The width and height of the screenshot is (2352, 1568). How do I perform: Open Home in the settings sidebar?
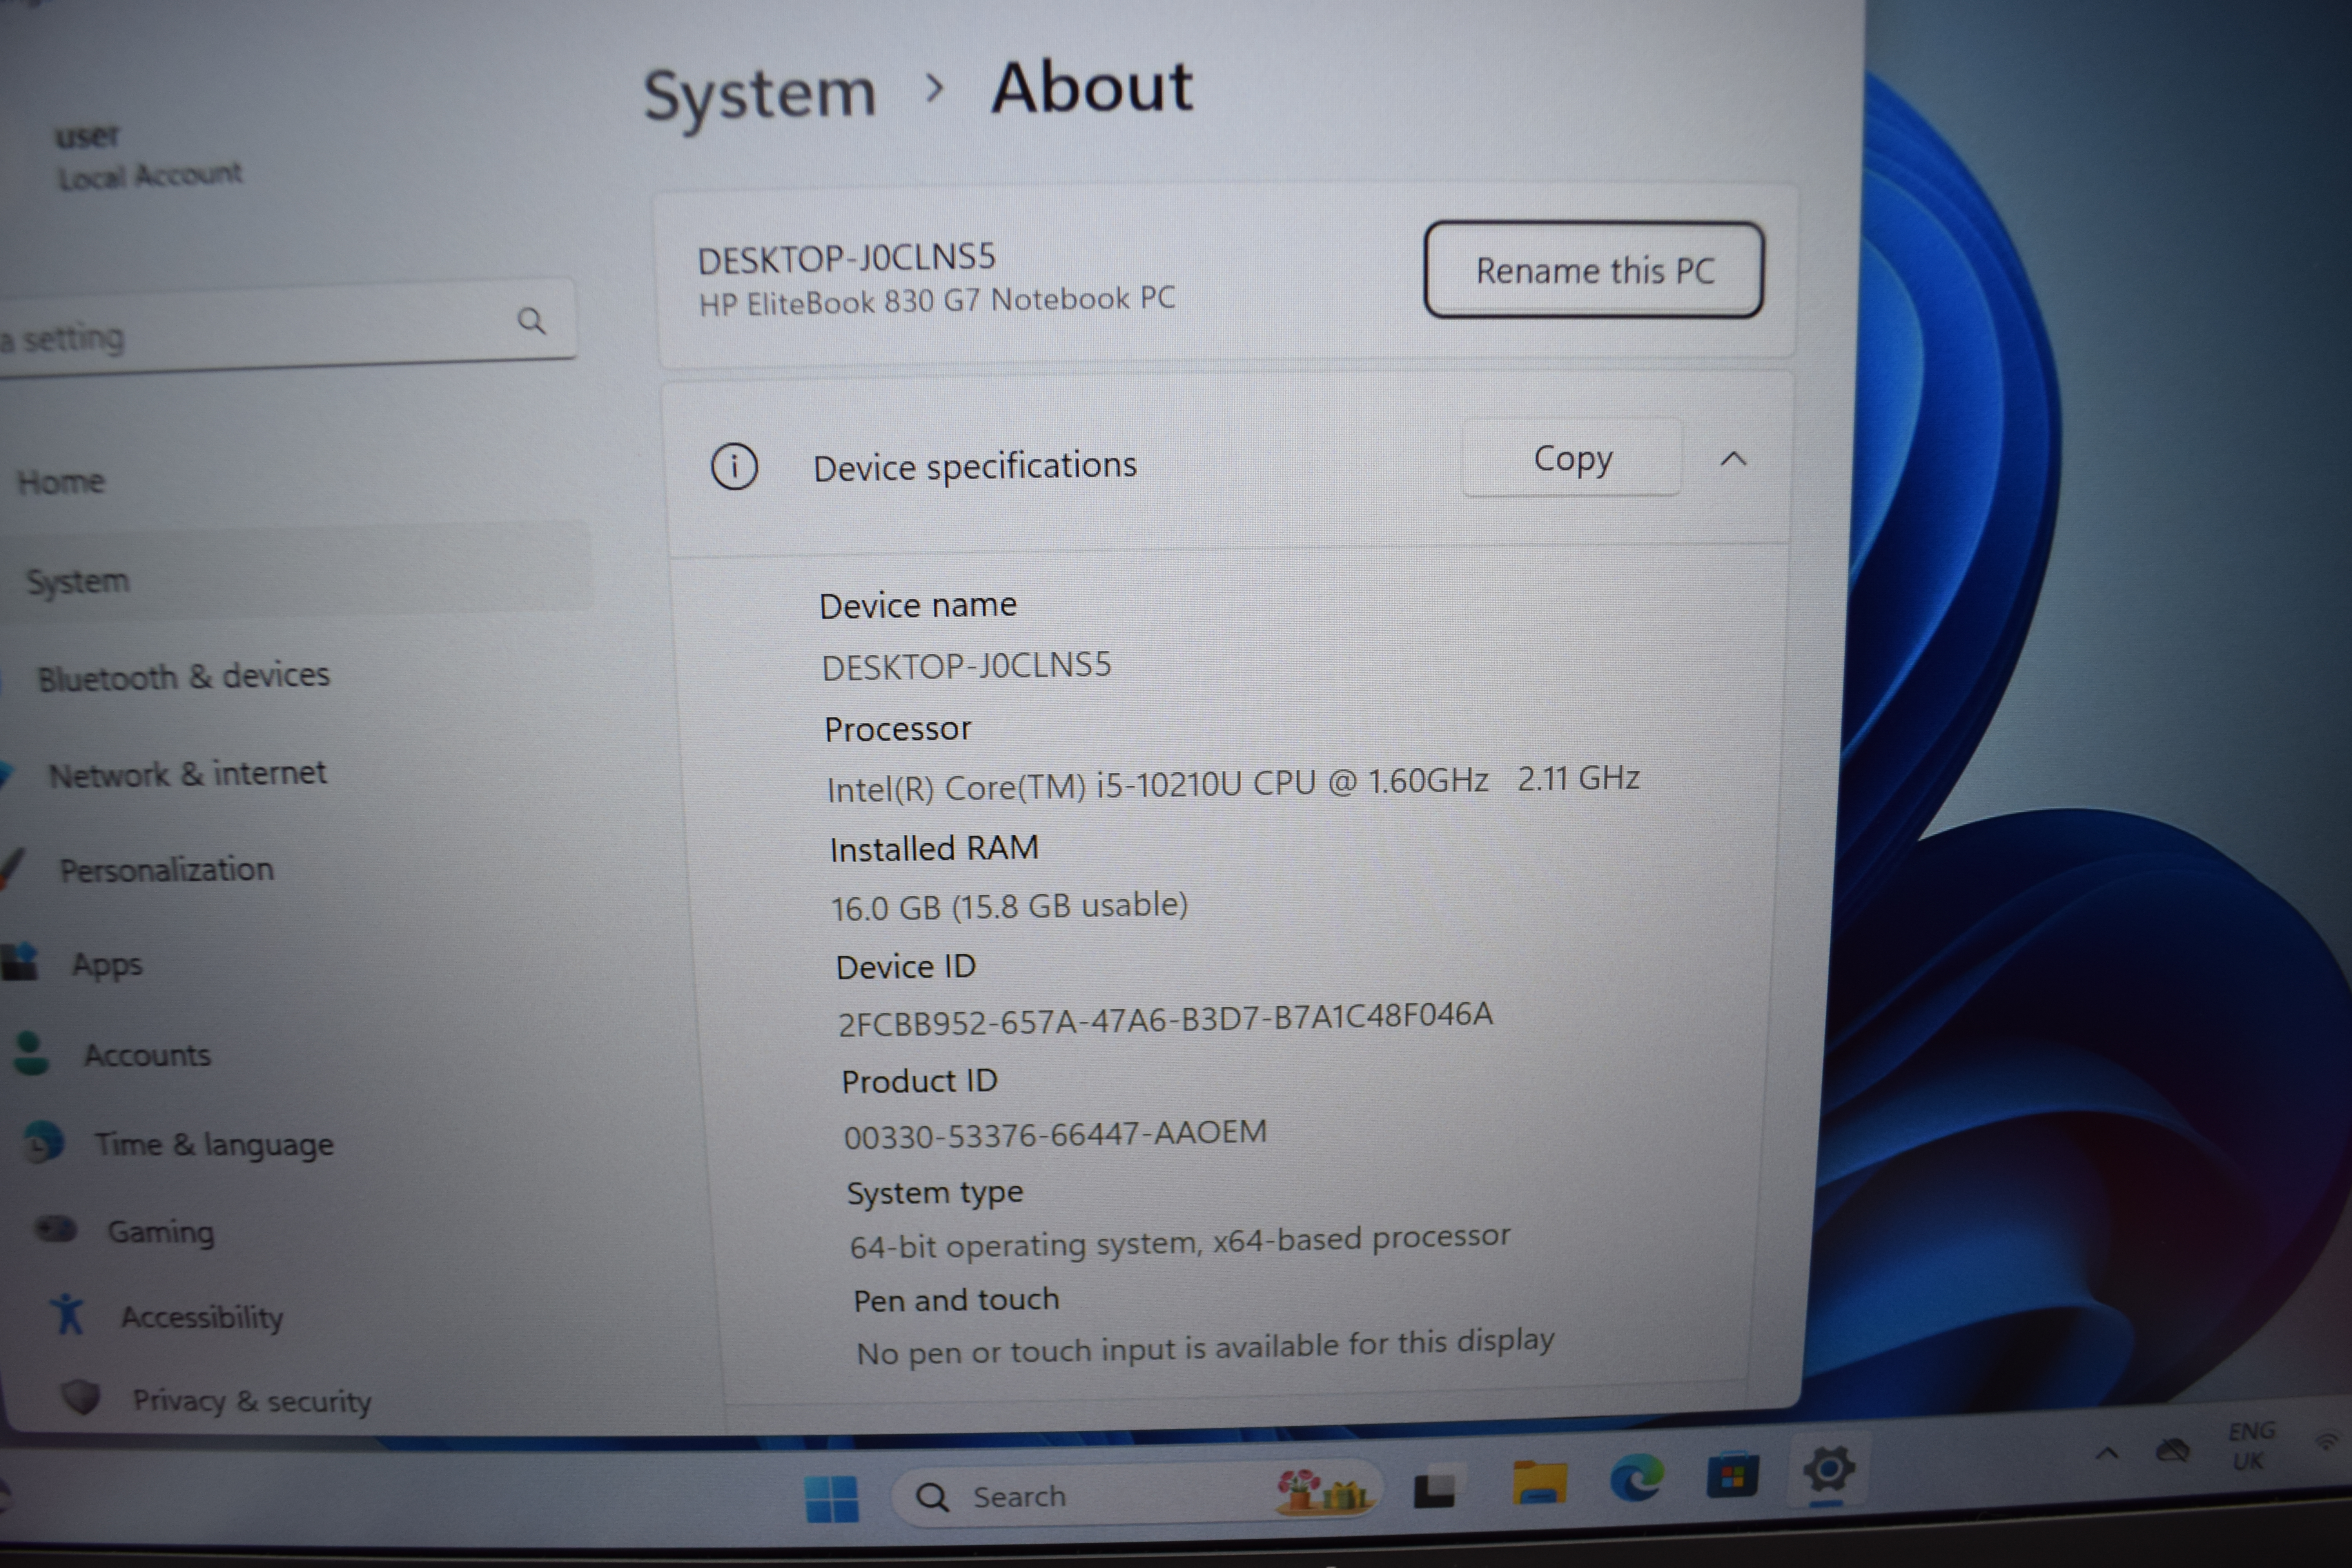tap(61, 482)
